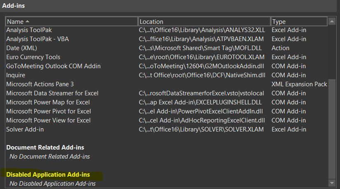Select Microsoft Power View for Excel
The width and height of the screenshot is (340, 189).
pos(166,120)
